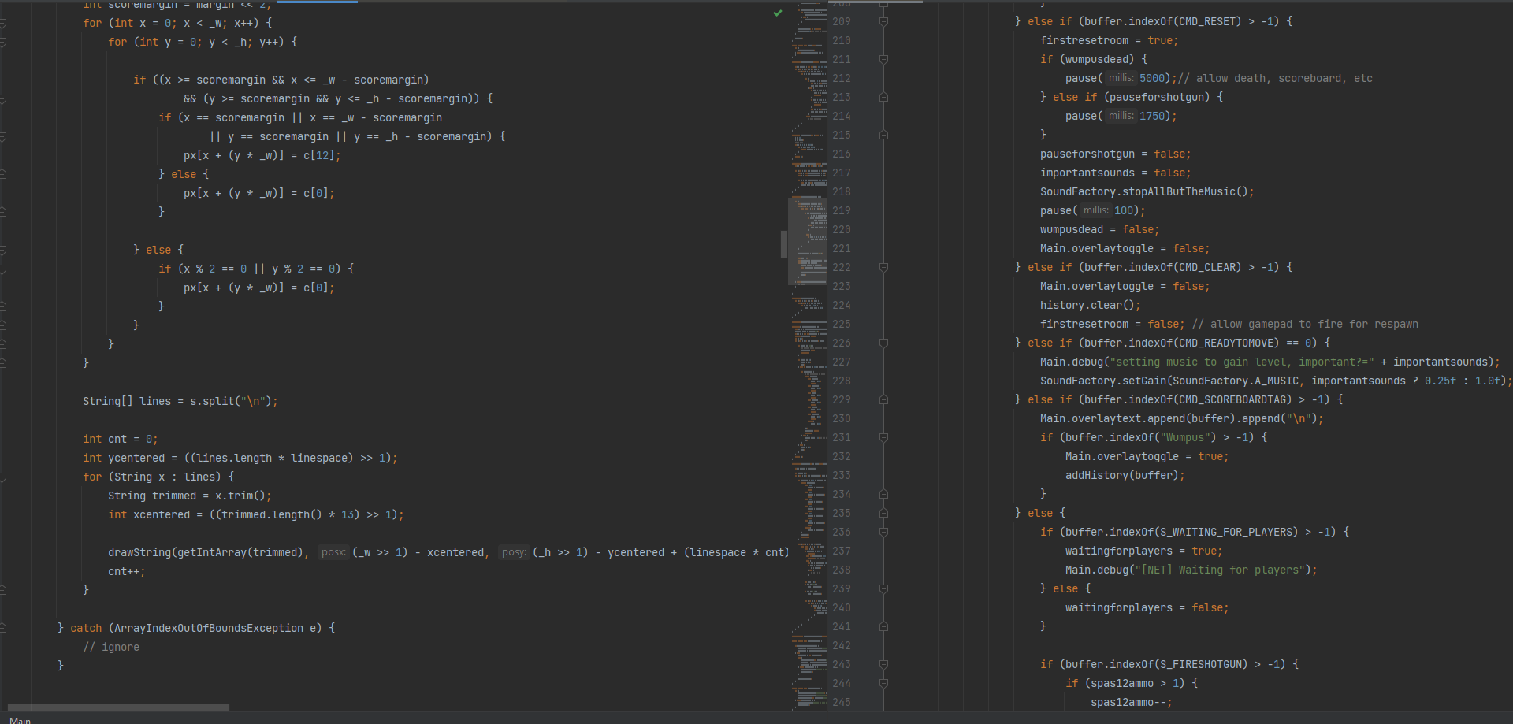The height and width of the screenshot is (724, 1513).
Task: Click line number 217 in the gutter
Action: 842,173
